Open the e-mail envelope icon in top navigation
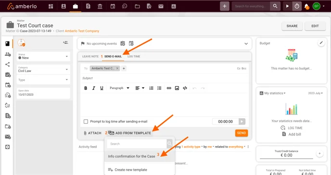Viewport: 331px width, 175px height. click(x=161, y=6)
